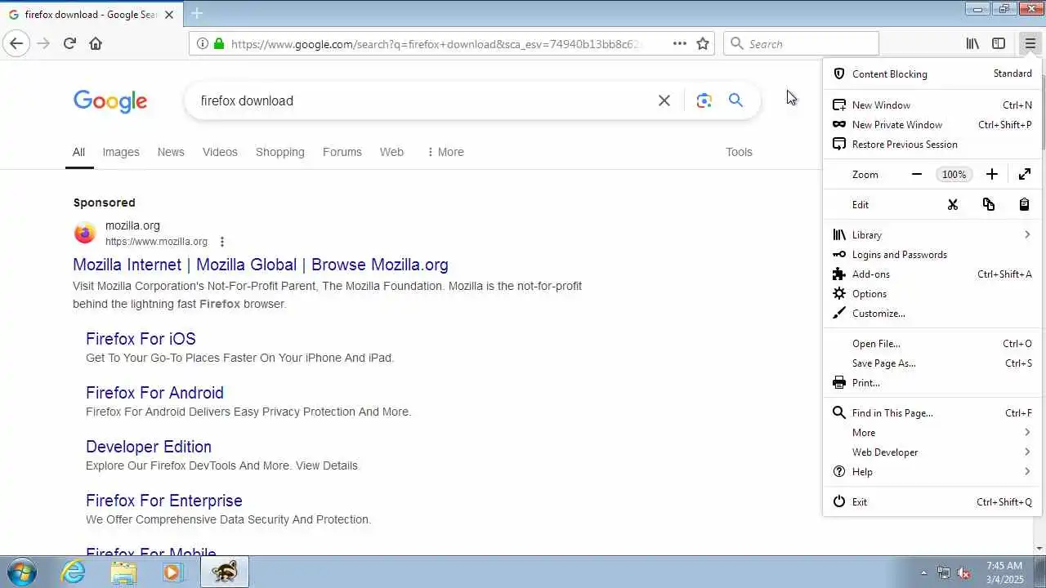
Task: Open page actions three-dot menu
Action: pos(680,43)
